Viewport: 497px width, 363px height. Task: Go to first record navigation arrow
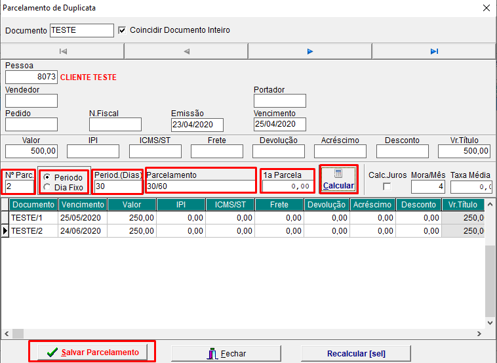click(x=62, y=51)
